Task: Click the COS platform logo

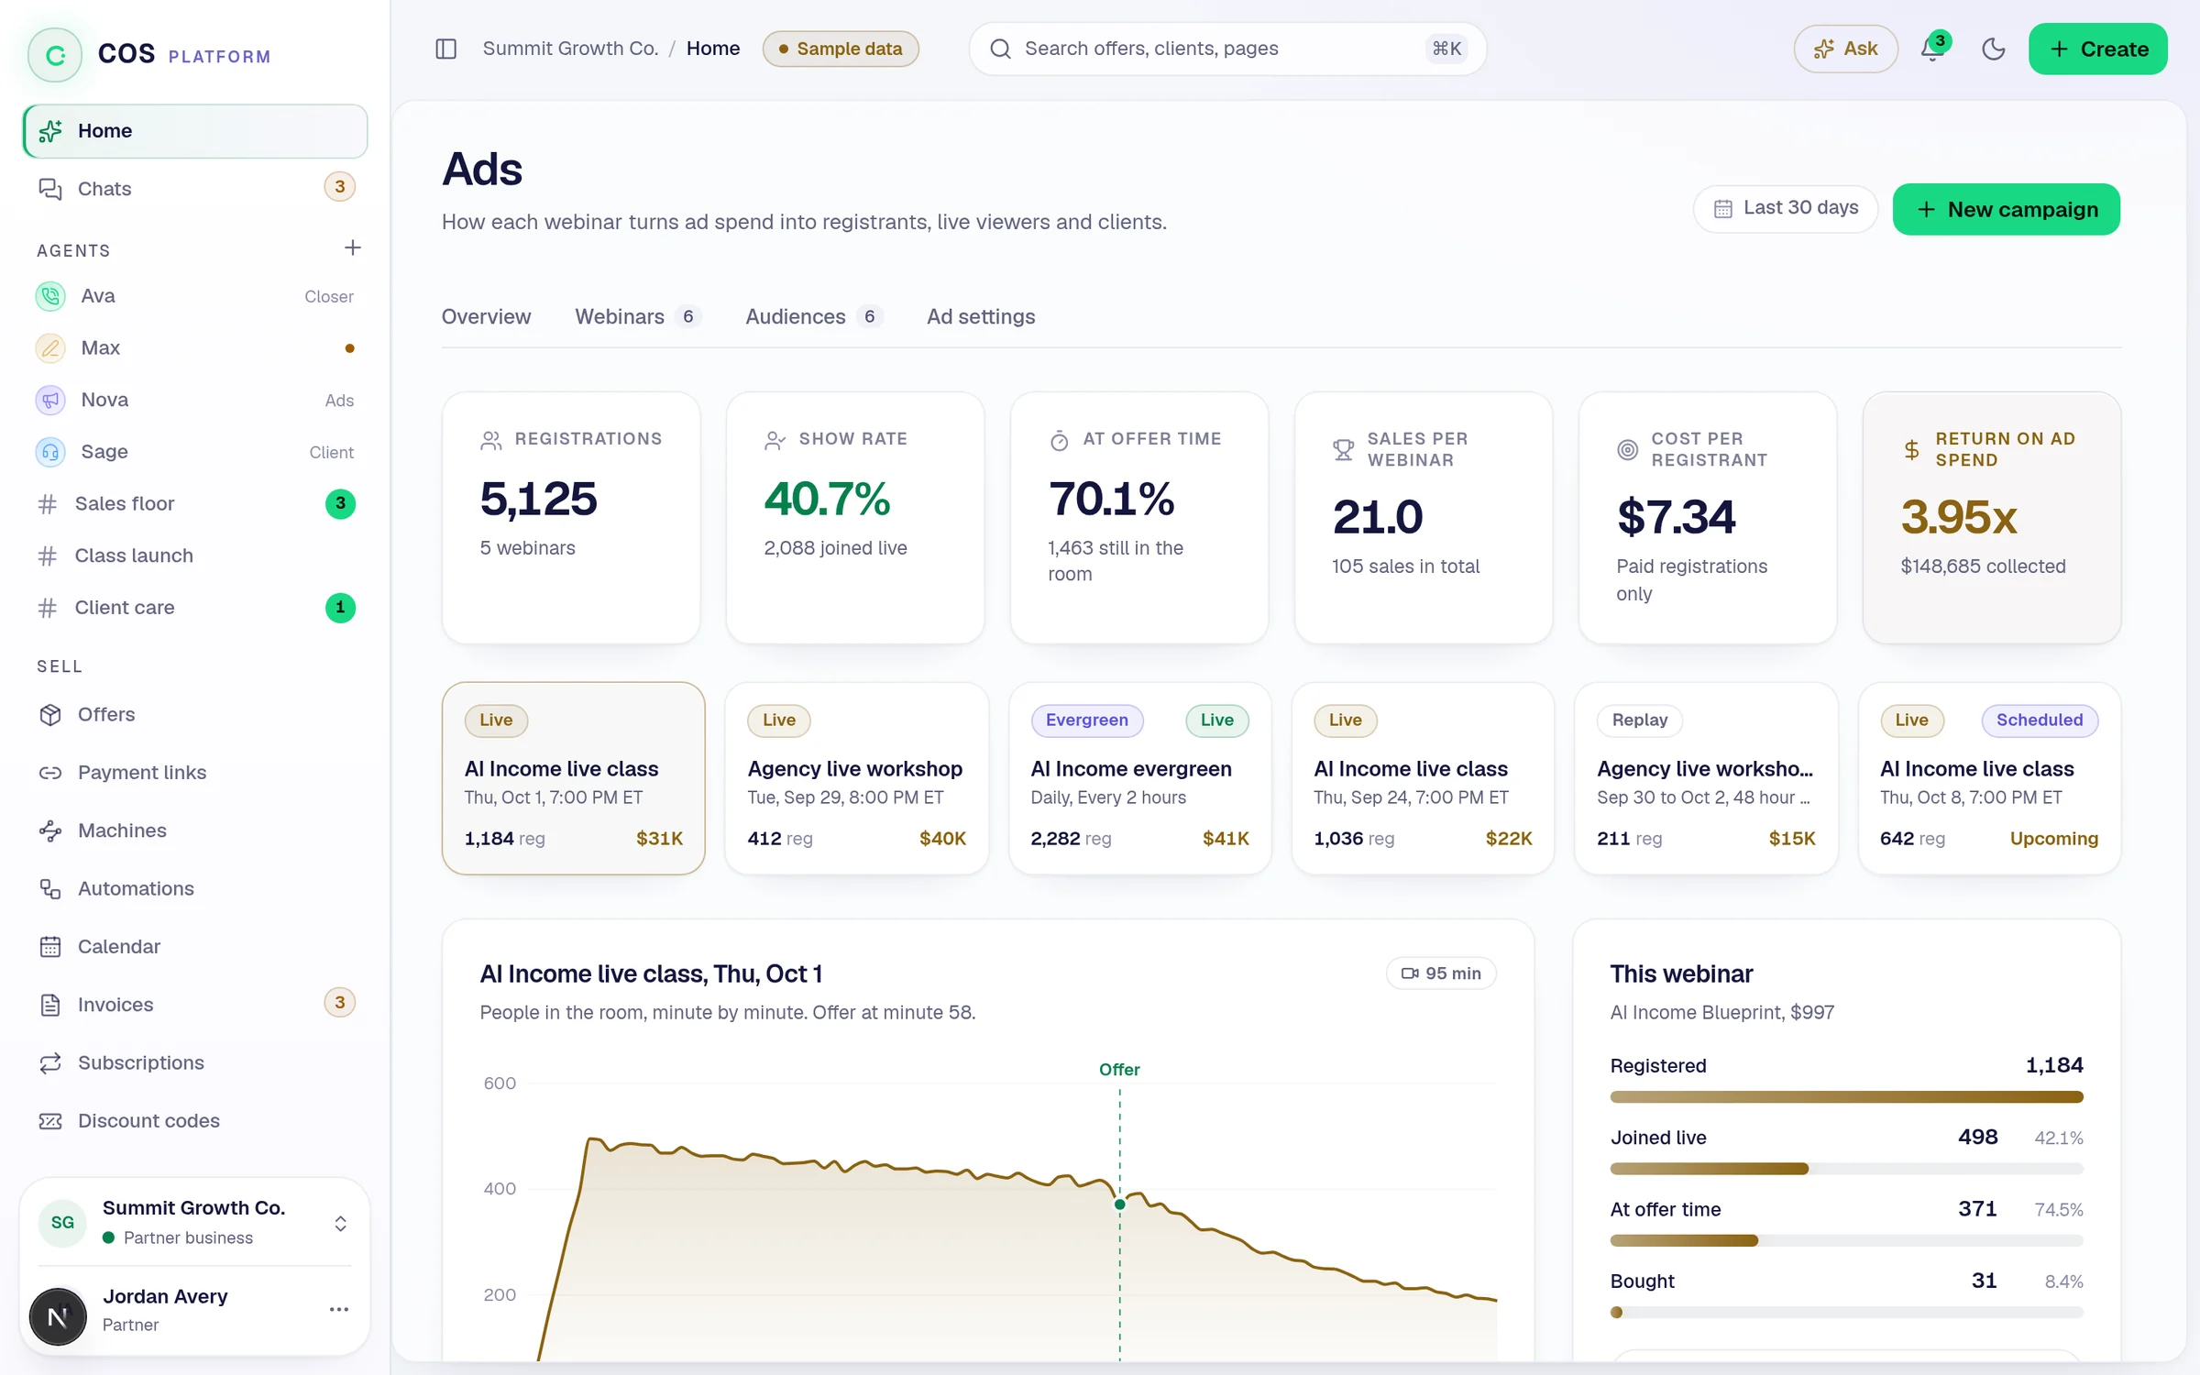Action: [x=55, y=55]
